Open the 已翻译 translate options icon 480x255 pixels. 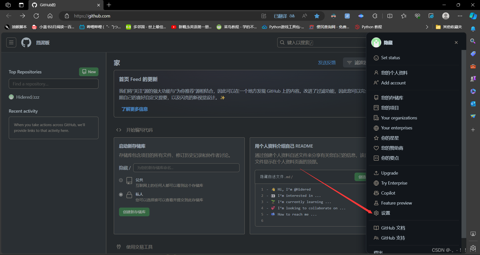[x=284, y=16]
